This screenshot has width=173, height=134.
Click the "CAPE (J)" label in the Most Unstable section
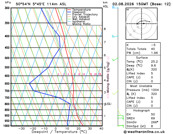133,102
